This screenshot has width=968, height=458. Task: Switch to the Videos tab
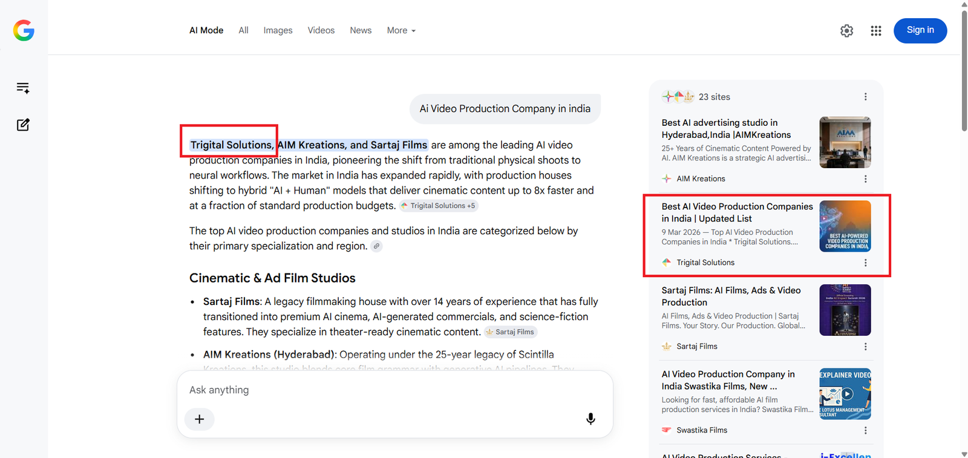point(321,30)
